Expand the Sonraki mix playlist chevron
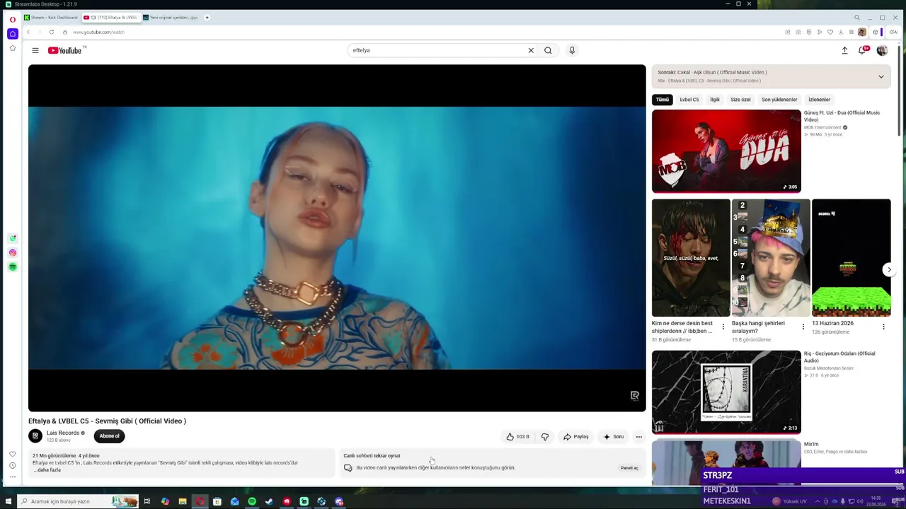Viewport: 906px width, 509px height. tap(881, 76)
